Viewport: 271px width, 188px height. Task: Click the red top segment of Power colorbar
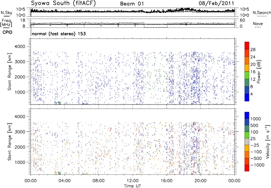point(247,45)
